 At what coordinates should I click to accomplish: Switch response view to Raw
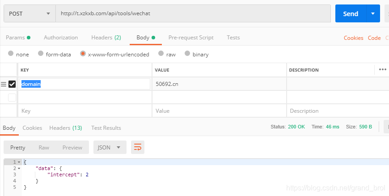(x=44, y=147)
